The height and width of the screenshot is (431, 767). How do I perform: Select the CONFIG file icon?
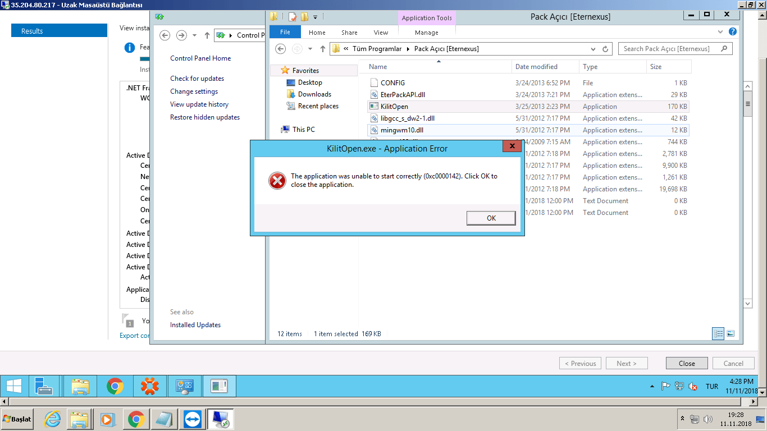(x=375, y=83)
